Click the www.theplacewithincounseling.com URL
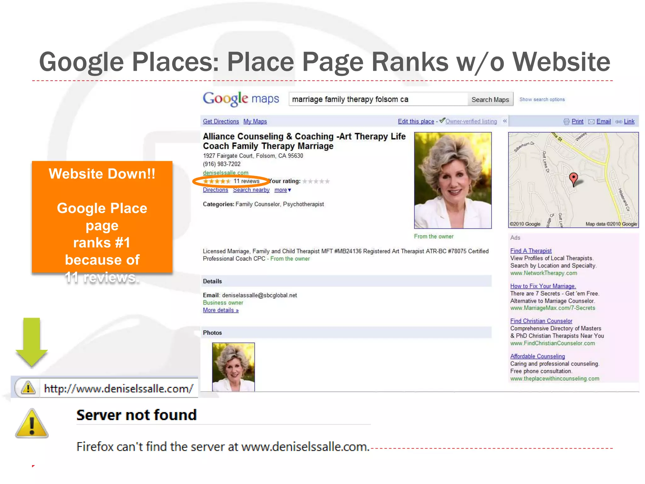This screenshot has height=484, width=645. point(555,378)
